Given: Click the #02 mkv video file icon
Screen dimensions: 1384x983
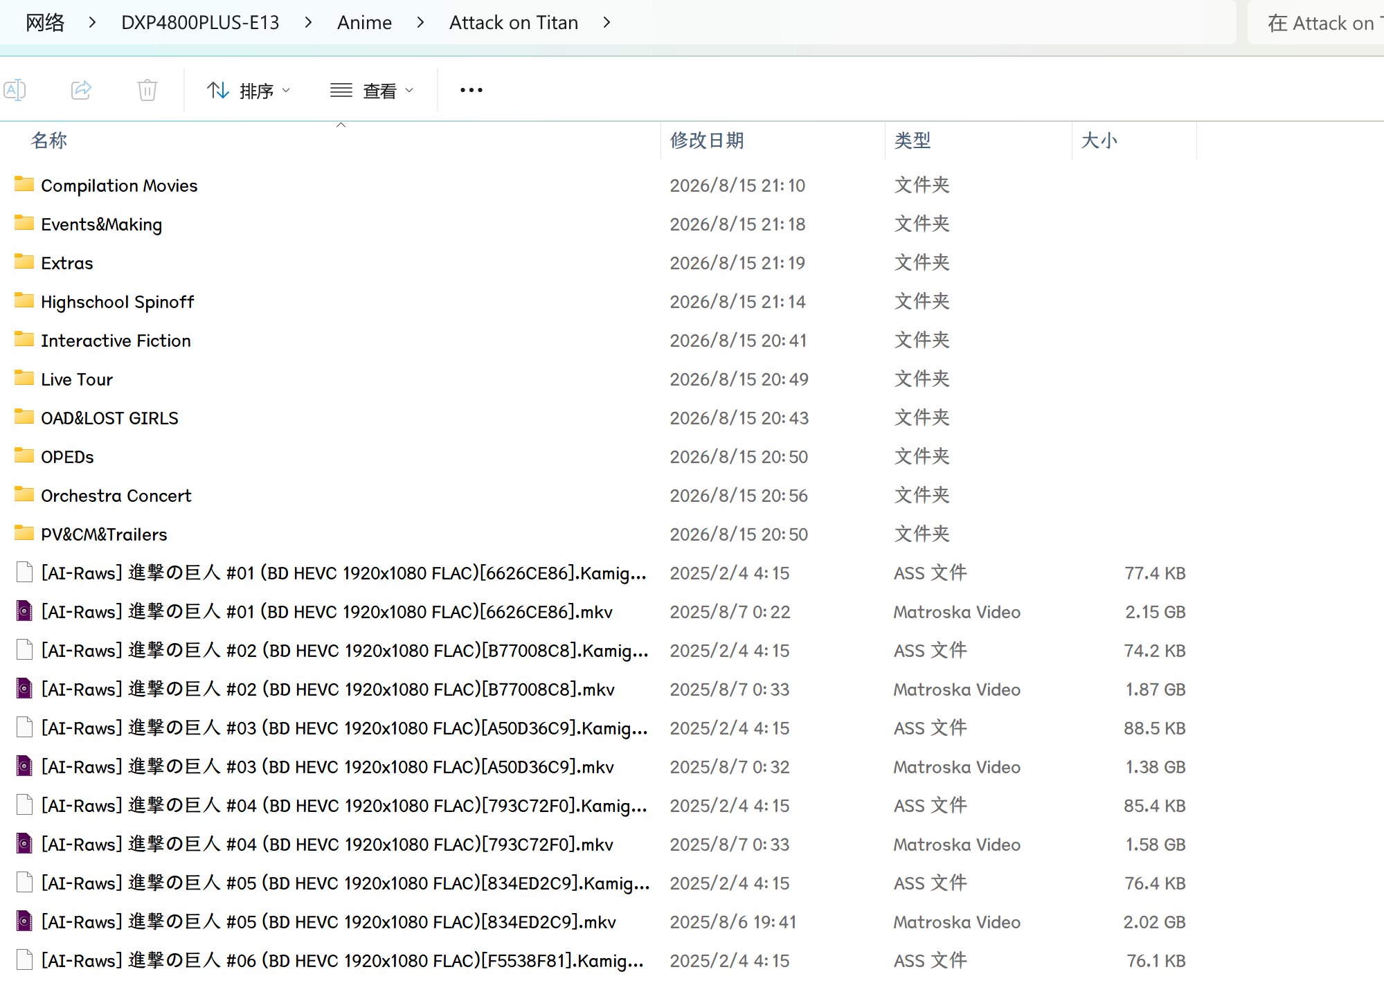Looking at the screenshot, I should coord(24,689).
